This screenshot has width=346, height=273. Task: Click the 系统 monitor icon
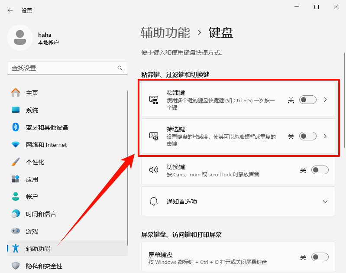point(16,110)
